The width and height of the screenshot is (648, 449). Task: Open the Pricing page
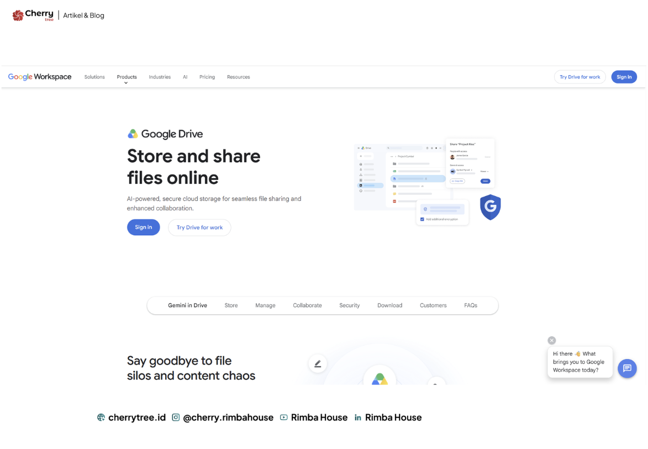207,77
